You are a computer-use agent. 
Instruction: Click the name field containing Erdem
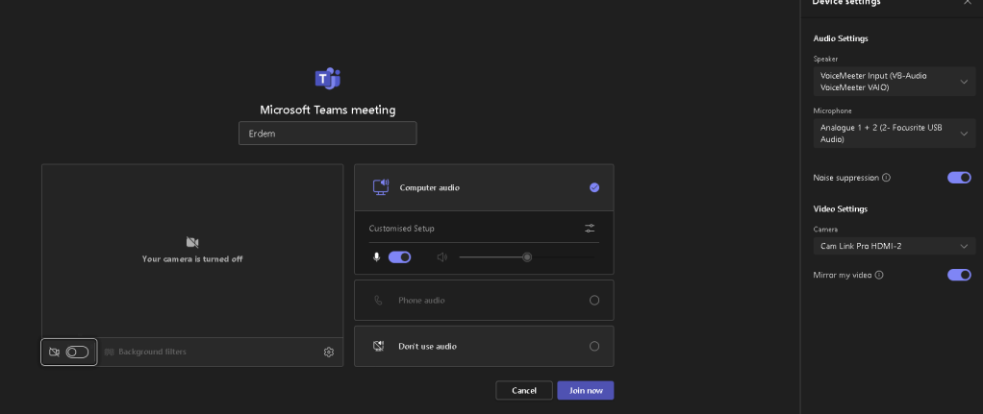click(327, 134)
